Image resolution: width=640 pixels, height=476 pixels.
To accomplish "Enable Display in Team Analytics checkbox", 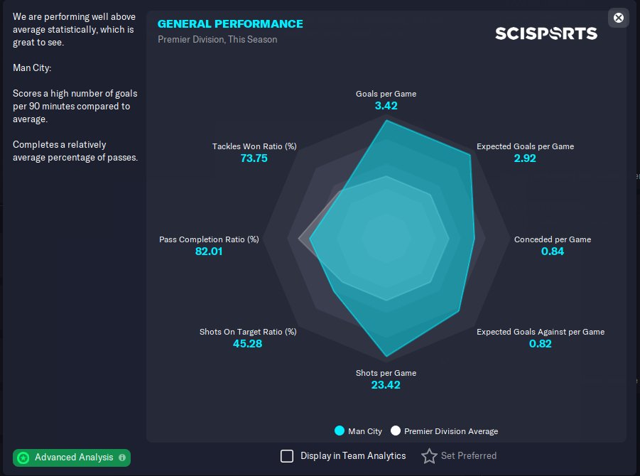I will point(287,456).
